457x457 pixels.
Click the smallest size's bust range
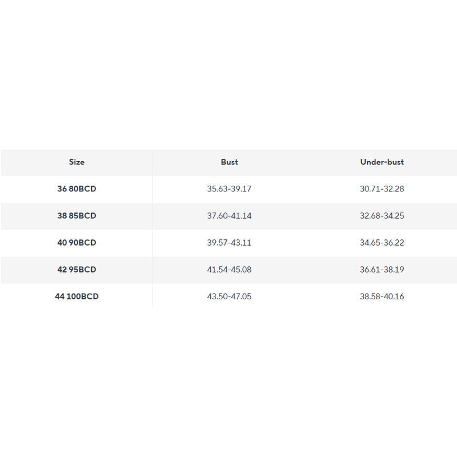(229, 189)
